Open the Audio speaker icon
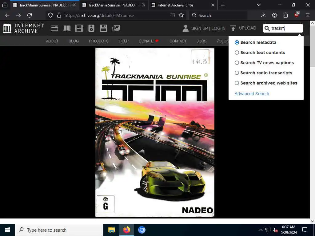This screenshot has height=236, width=315. point(91,28)
